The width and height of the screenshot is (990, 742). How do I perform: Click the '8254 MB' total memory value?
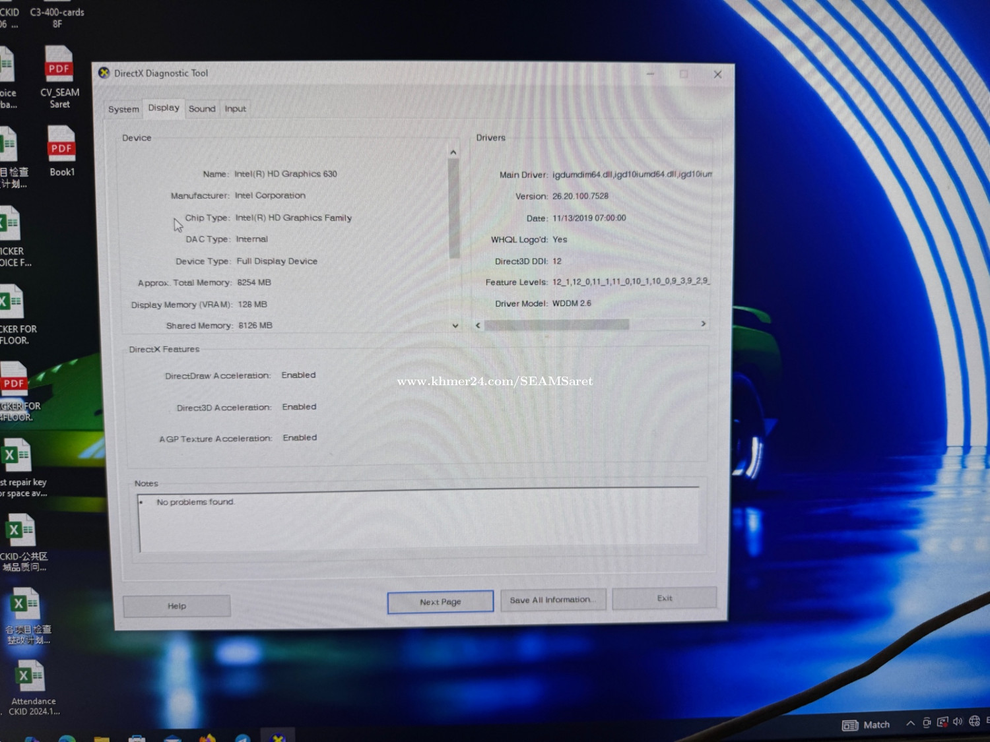pyautogui.click(x=254, y=282)
